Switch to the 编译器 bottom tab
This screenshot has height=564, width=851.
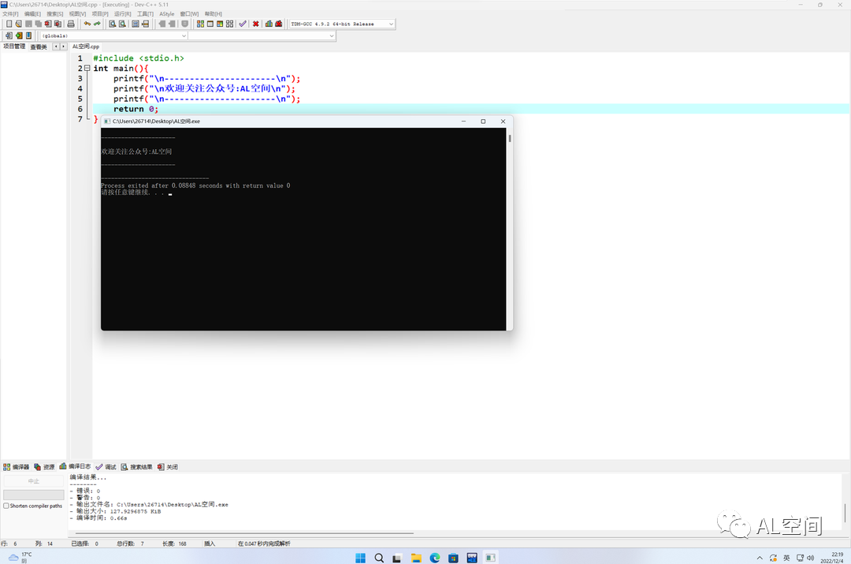click(x=17, y=467)
